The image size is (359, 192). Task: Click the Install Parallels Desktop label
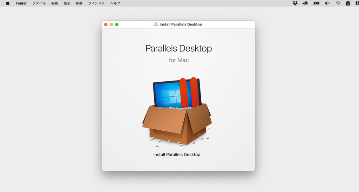[177, 155]
